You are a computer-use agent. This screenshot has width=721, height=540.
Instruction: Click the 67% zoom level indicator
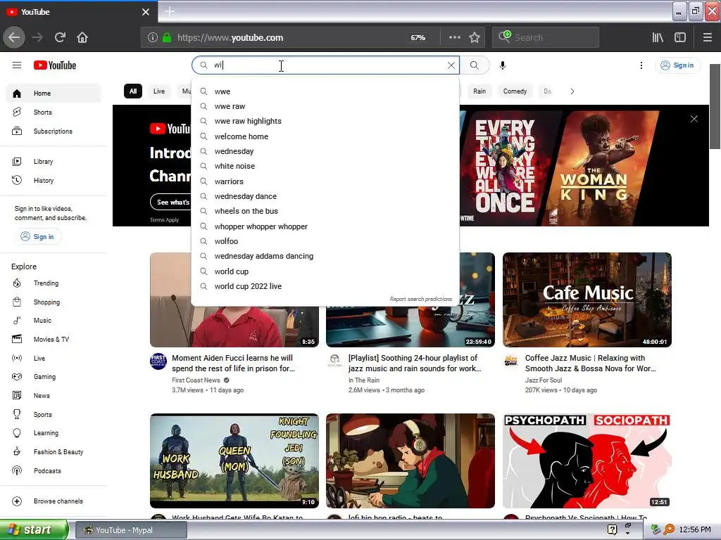click(418, 38)
